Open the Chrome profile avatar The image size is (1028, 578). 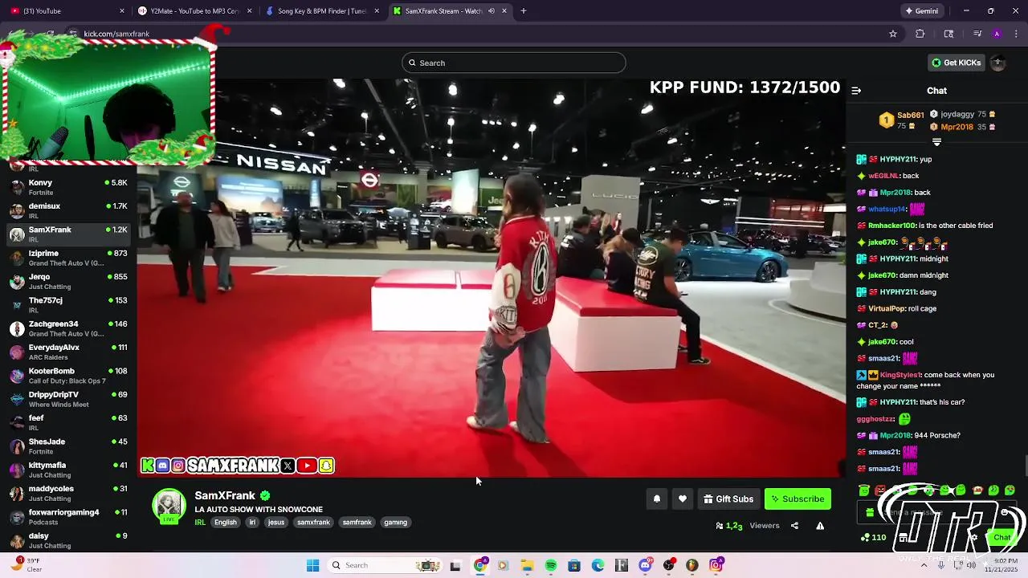pos(997,34)
